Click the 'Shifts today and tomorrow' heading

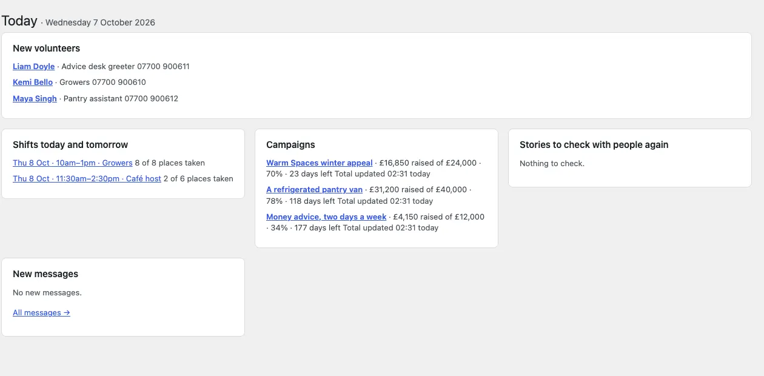70,145
